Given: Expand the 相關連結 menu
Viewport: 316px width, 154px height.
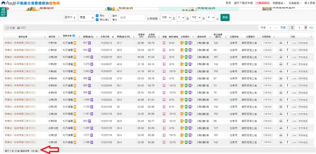Looking at the screenshot, I should pyautogui.click(x=279, y=3).
